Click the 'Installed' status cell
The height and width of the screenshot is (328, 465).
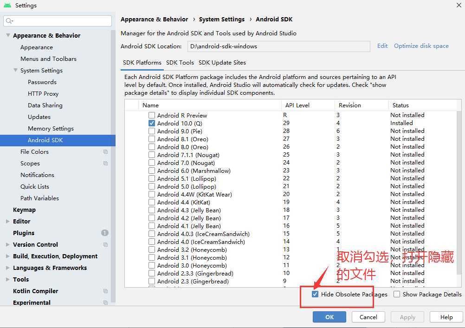point(401,123)
